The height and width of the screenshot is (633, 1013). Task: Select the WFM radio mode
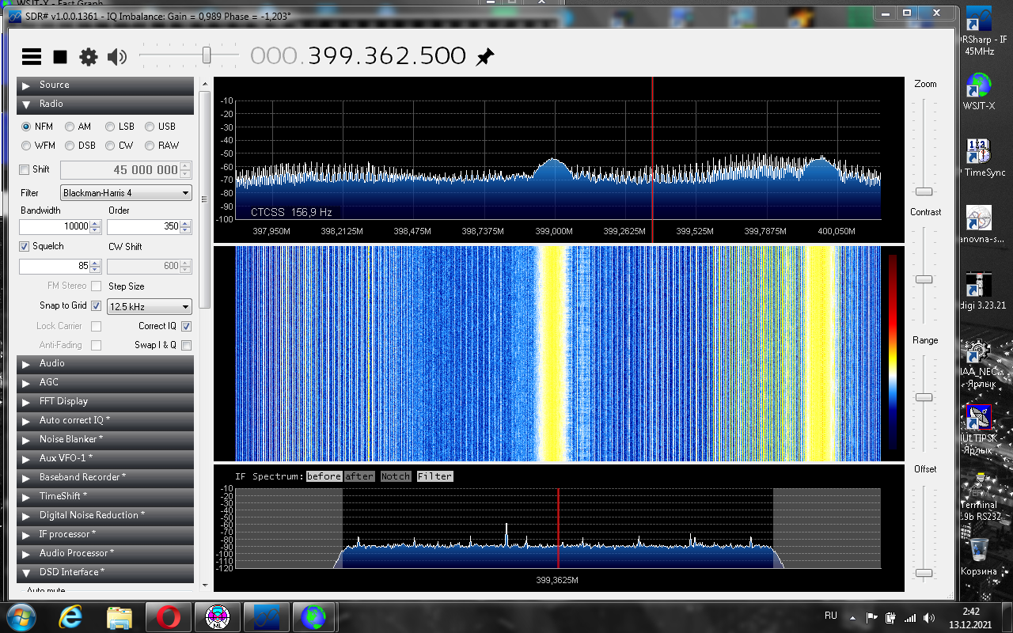pyautogui.click(x=27, y=146)
